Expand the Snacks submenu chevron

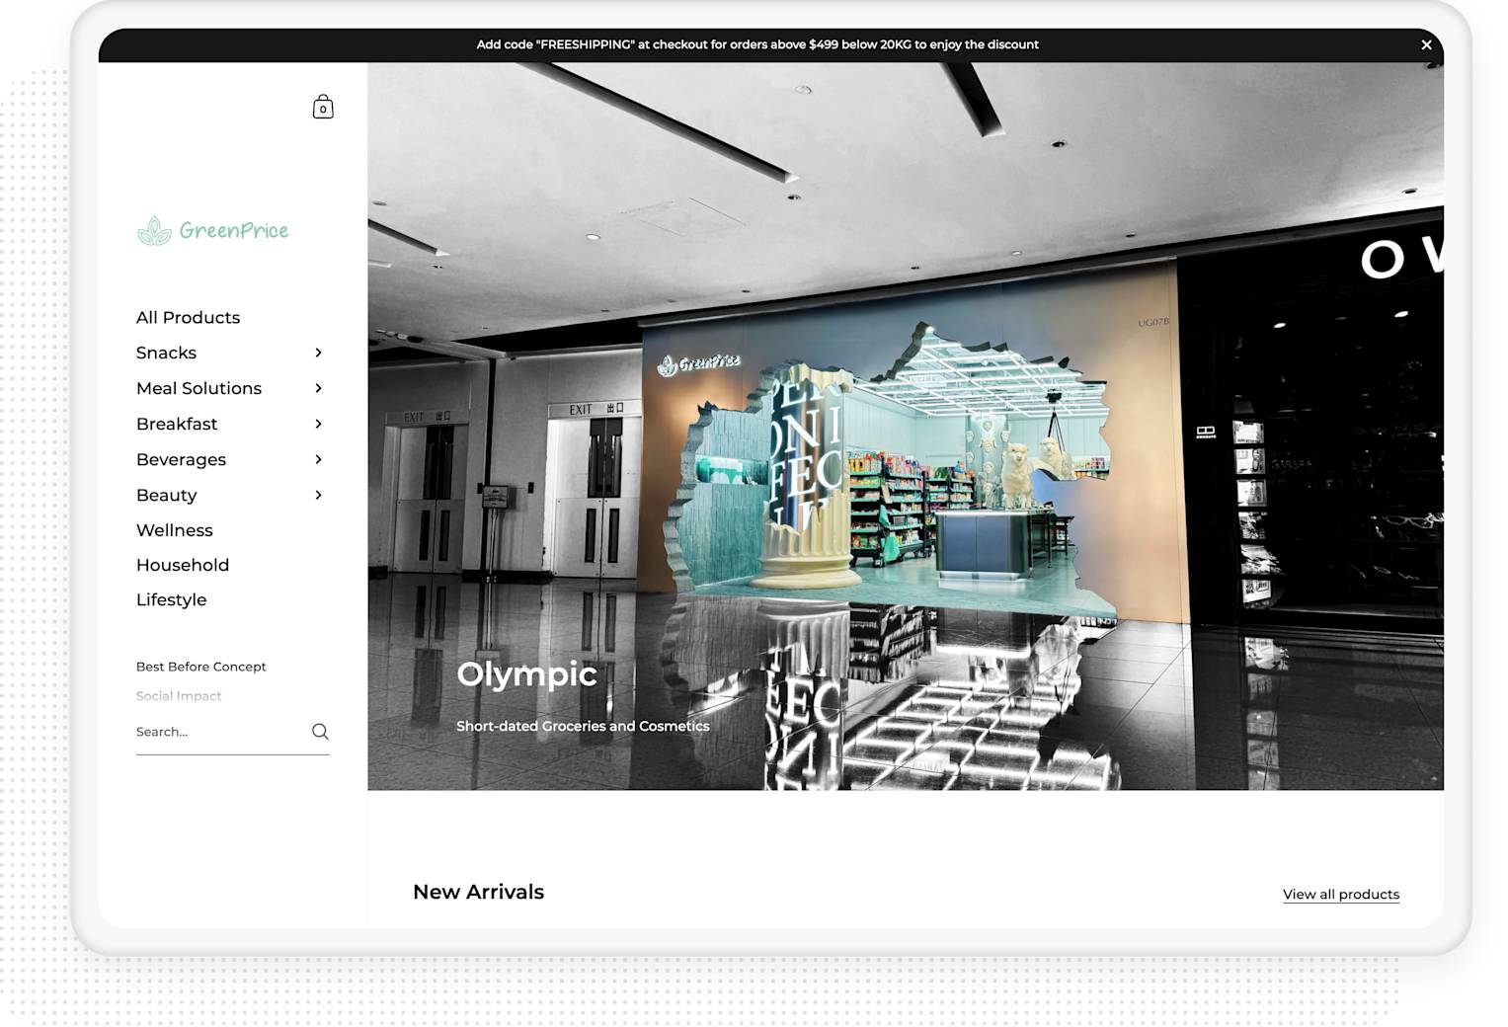[x=318, y=353]
